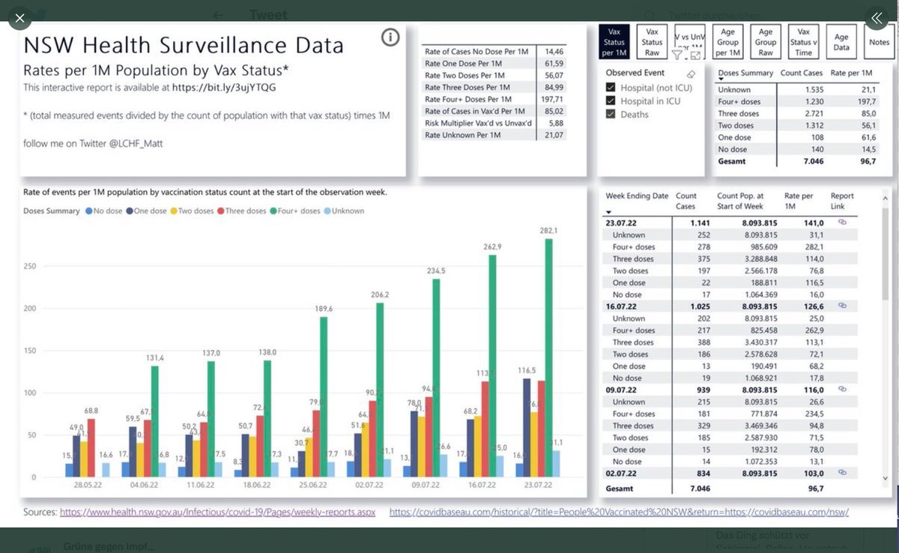Open the Vax Status v Time tab

click(x=804, y=42)
